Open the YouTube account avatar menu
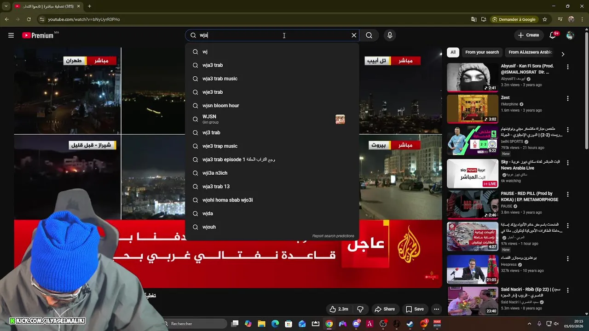Screen dimensions: 589x331 click(570, 35)
